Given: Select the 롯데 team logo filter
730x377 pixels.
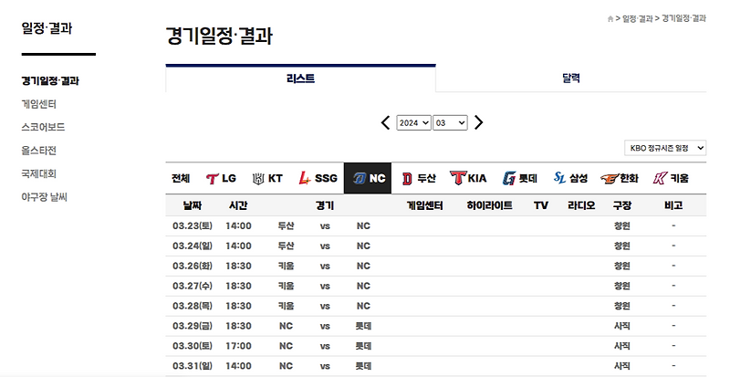Looking at the screenshot, I should click(519, 179).
